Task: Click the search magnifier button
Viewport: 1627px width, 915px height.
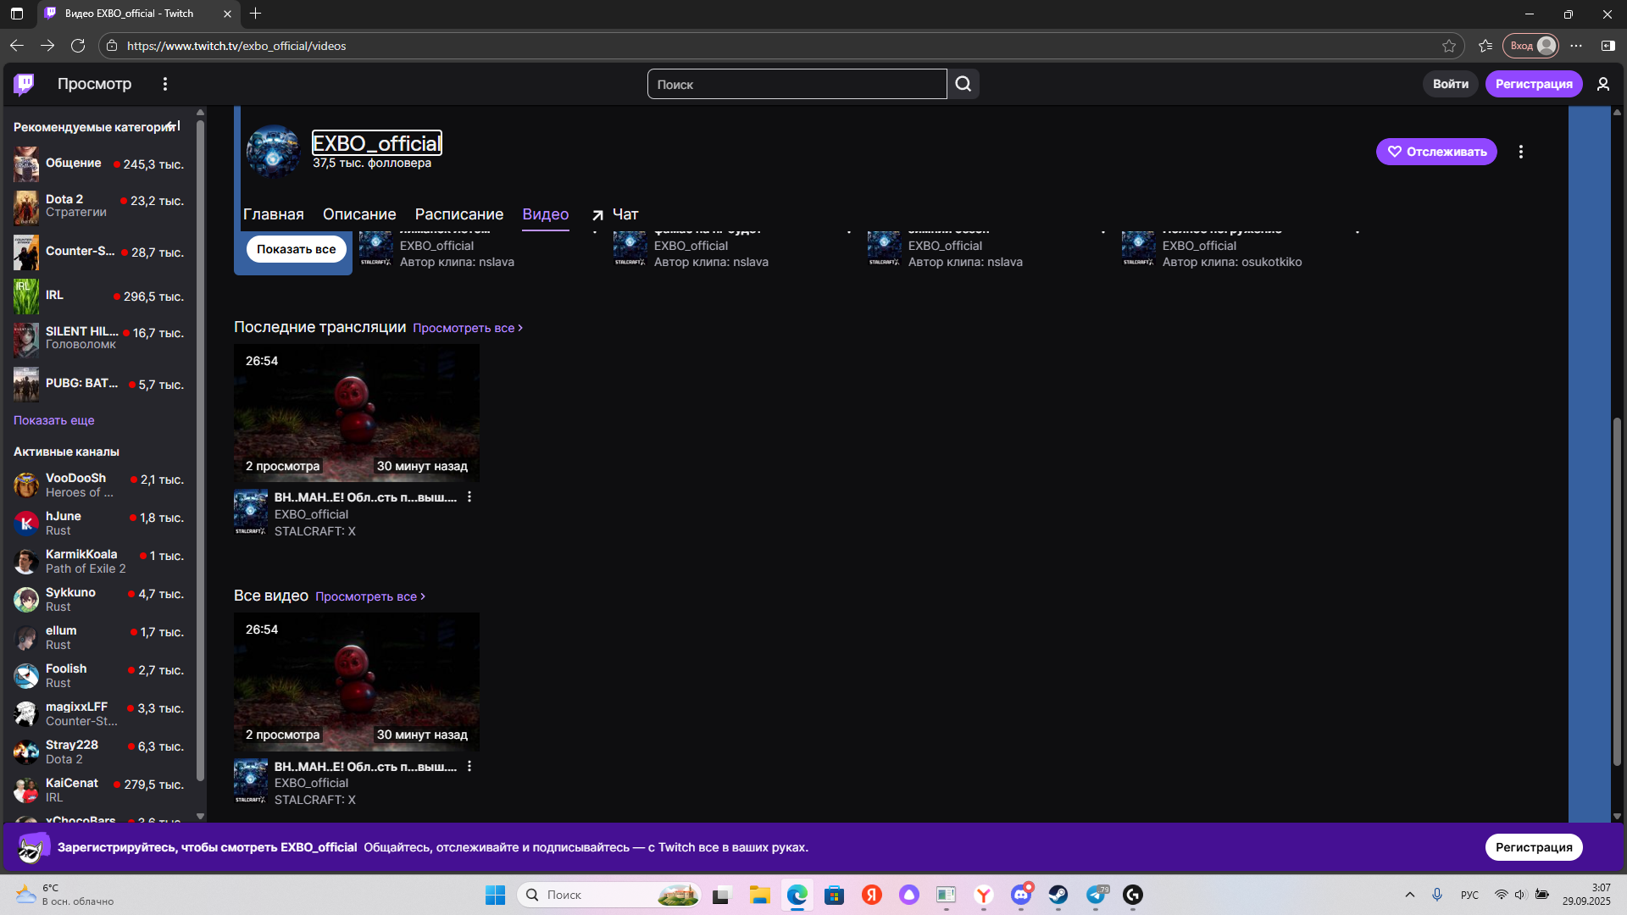Action: pos(963,84)
